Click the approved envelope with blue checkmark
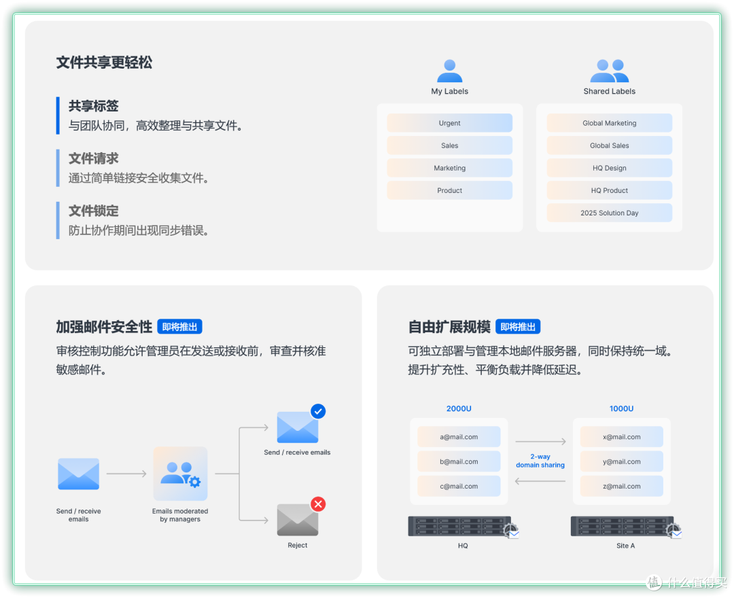This screenshot has height=598, width=734. [298, 427]
